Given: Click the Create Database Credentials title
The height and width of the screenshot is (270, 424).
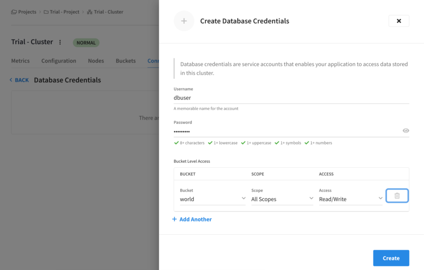Looking at the screenshot, I should (x=244, y=21).
